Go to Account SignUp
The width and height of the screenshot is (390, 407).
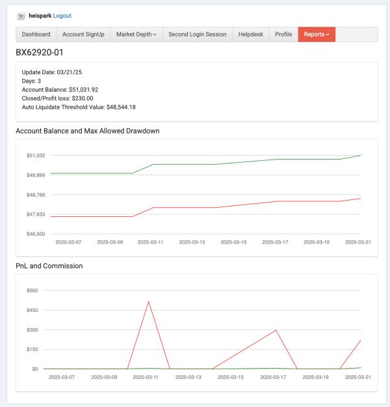tap(83, 35)
